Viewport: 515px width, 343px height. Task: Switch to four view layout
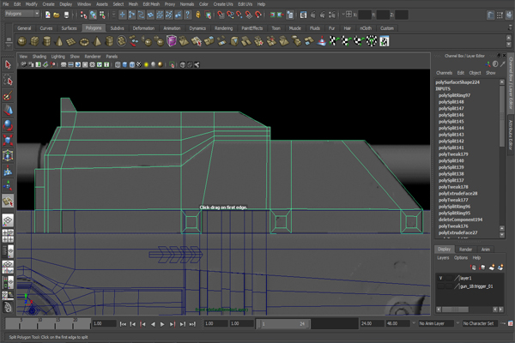coord(8,236)
